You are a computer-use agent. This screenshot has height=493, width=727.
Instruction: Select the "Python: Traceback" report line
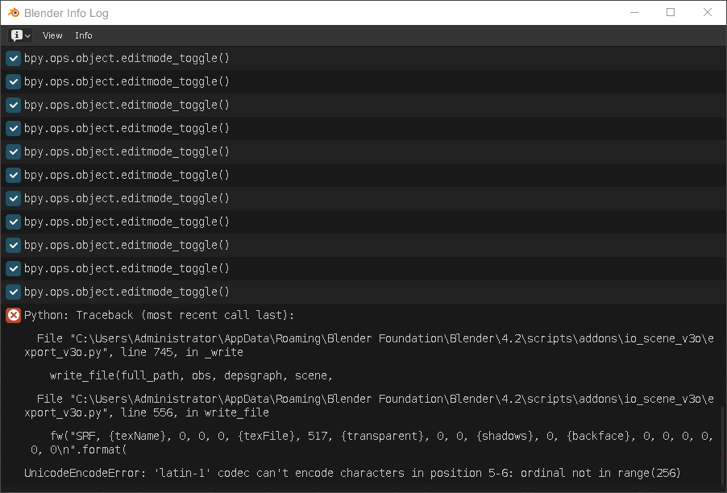pos(159,315)
